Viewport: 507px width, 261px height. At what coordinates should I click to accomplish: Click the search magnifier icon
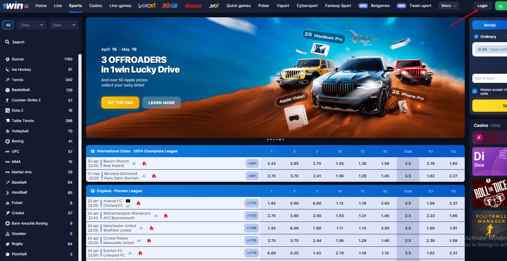click(x=7, y=42)
